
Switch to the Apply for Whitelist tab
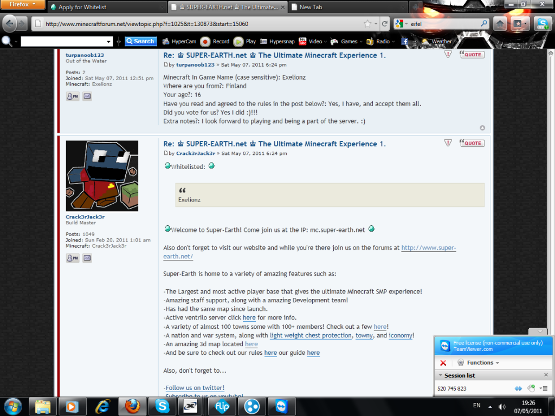tap(107, 7)
